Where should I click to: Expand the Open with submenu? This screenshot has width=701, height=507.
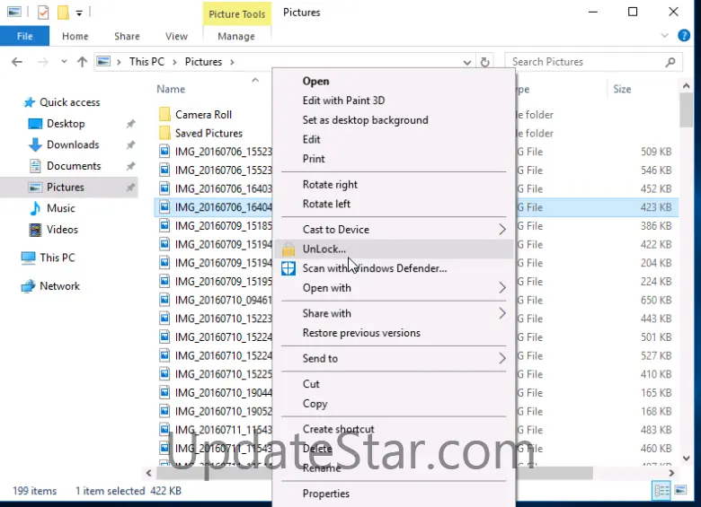394,288
